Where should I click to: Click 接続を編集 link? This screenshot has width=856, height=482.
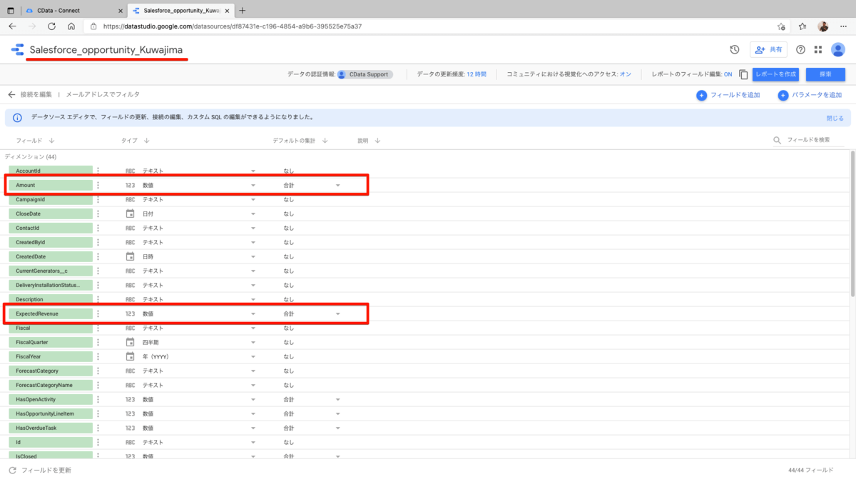point(36,94)
